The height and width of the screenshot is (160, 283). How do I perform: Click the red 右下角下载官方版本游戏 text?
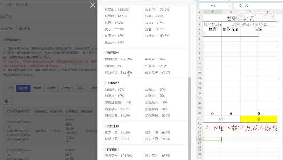[x=241, y=128]
